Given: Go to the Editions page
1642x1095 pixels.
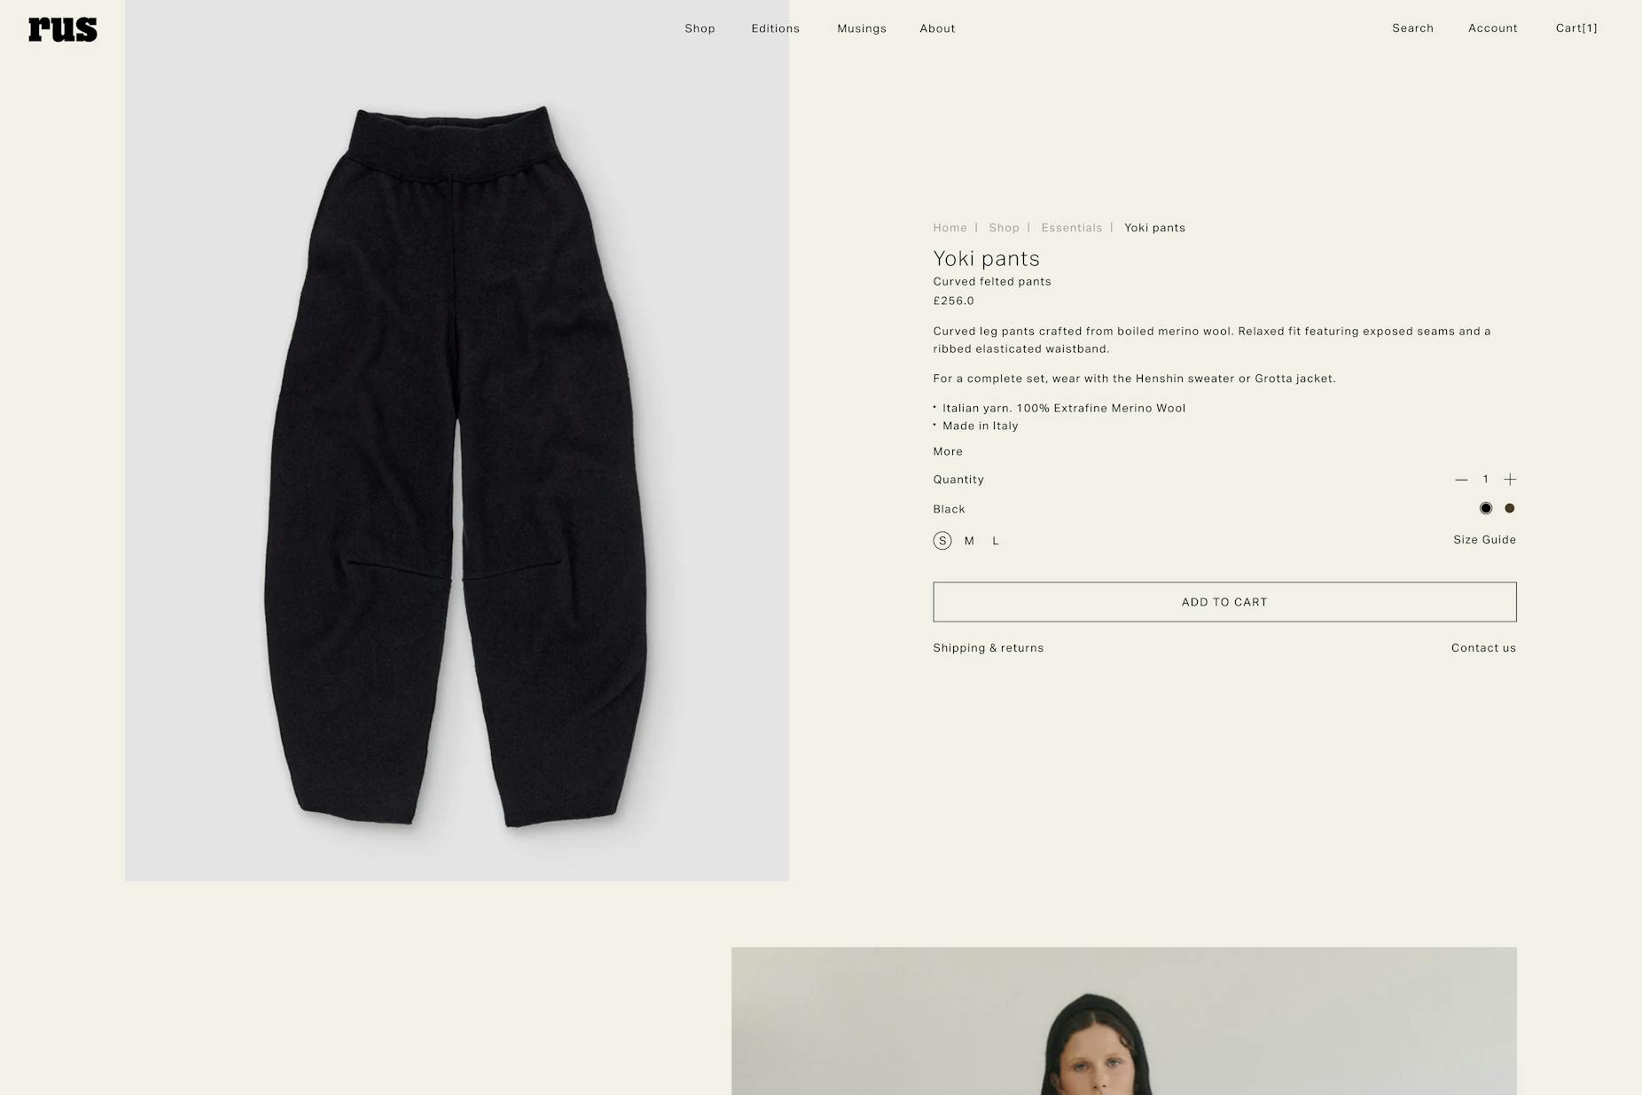Looking at the screenshot, I should click(776, 28).
